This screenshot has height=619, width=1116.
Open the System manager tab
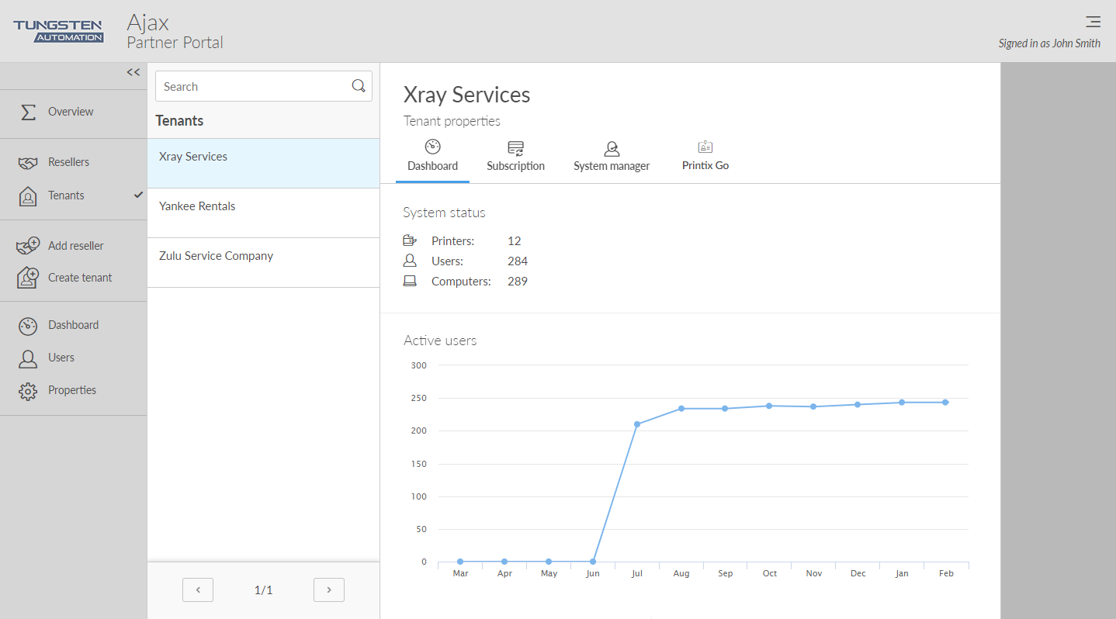point(612,156)
